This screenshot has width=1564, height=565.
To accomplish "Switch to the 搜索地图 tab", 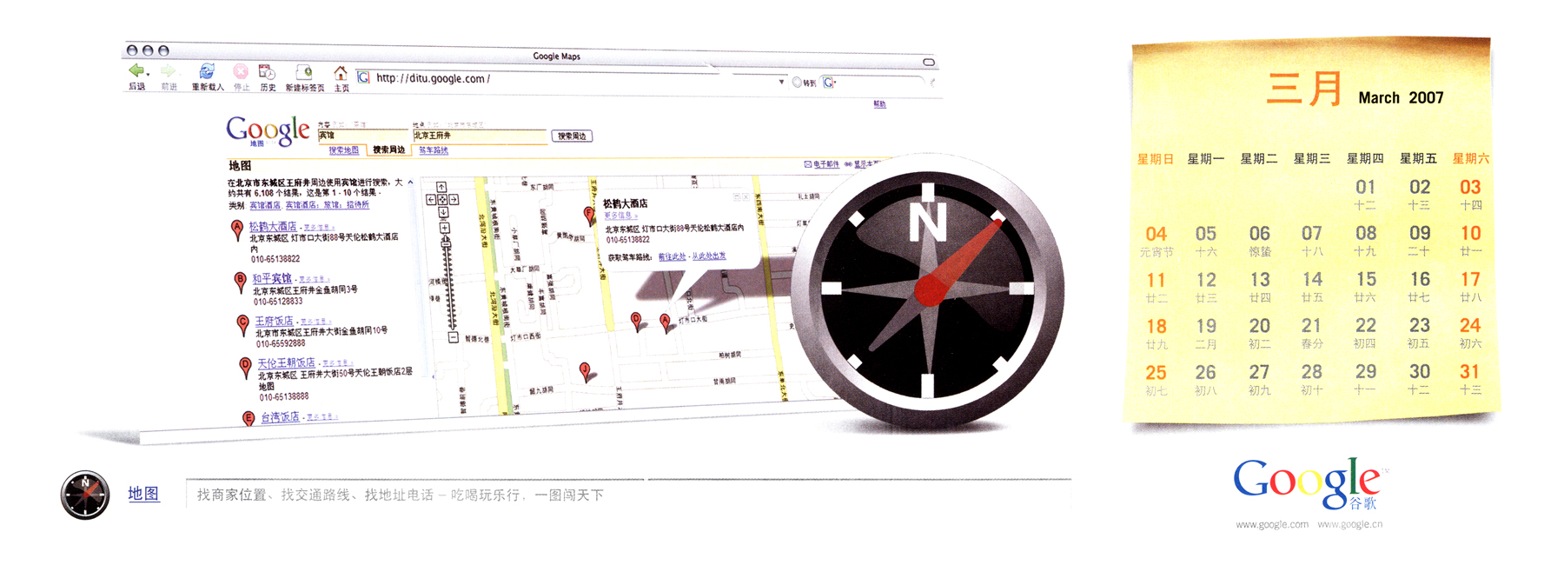I will coord(344,150).
